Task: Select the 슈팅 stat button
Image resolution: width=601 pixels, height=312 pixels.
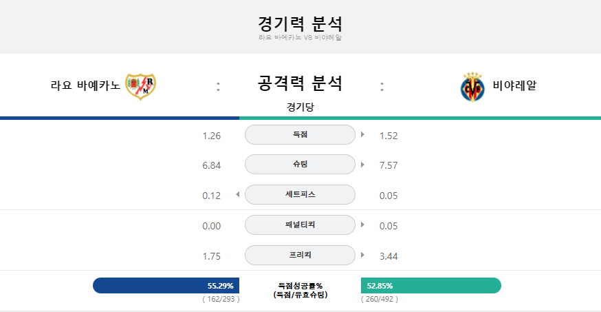Action: tap(300, 164)
